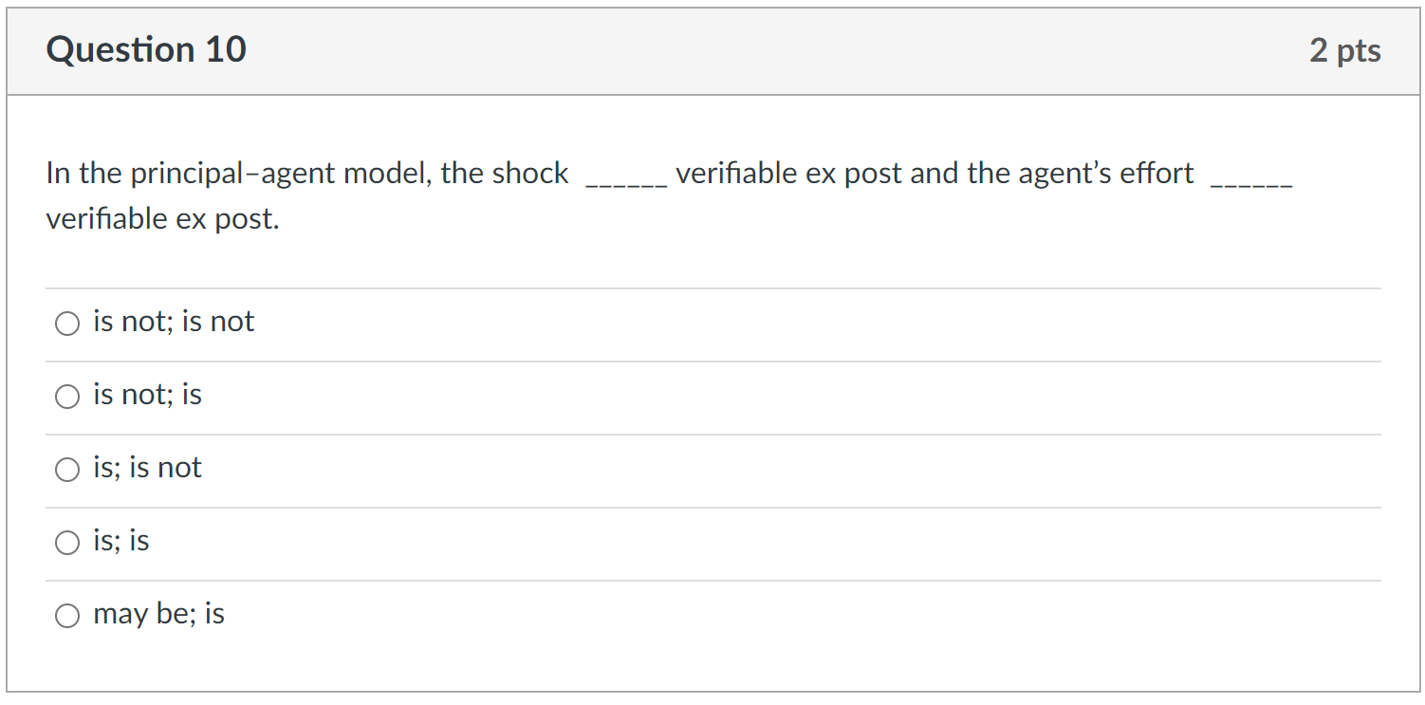Click the 'is not; is' answer label
Image resolution: width=1425 pixels, height=705 pixels.
click(x=146, y=394)
